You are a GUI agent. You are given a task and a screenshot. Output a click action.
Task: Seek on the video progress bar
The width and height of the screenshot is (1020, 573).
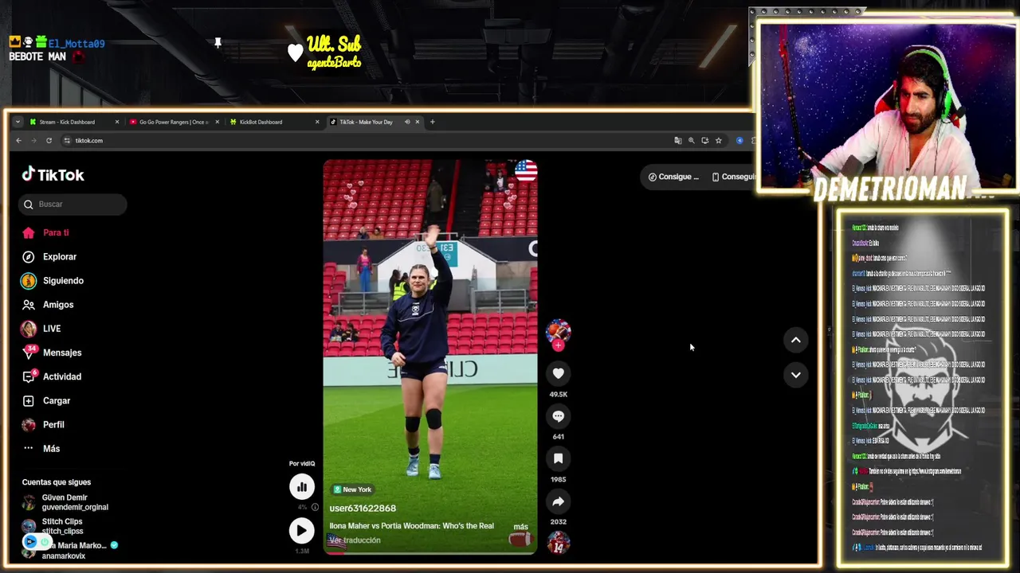430,552
